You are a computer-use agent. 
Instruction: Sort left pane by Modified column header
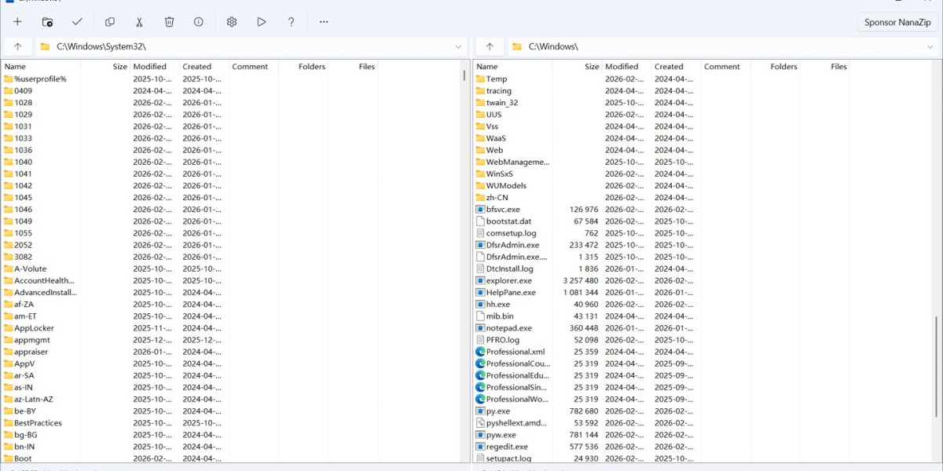(149, 67)
